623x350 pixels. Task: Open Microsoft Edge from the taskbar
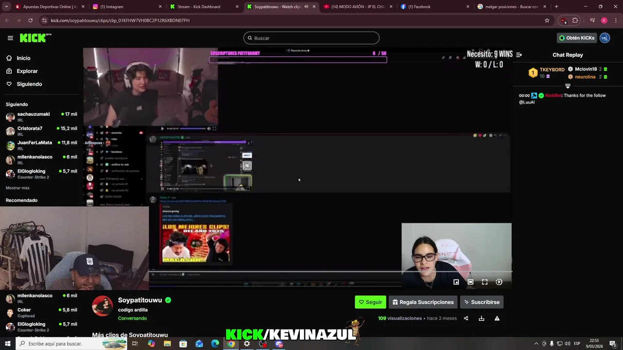215,344
